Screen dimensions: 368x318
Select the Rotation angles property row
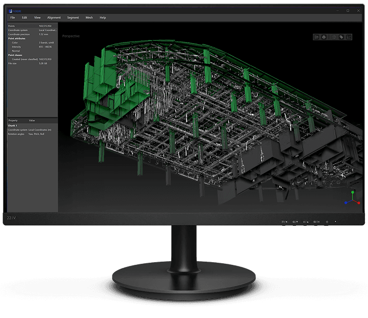(33, 134)
